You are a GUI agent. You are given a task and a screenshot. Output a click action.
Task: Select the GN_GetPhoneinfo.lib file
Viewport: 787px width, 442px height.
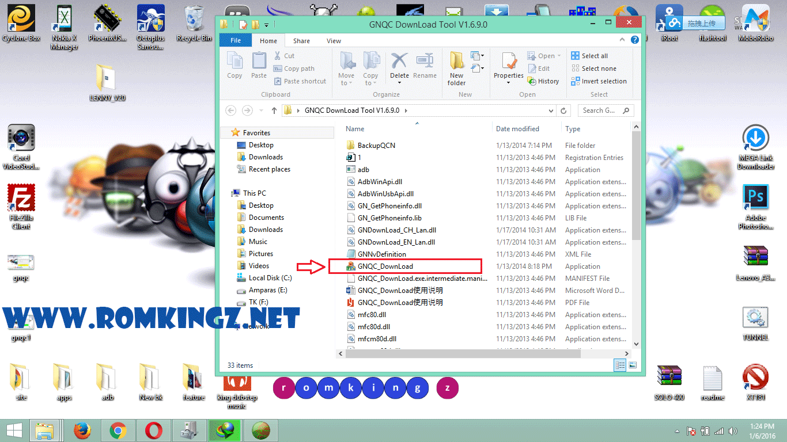tap(389, 218)
